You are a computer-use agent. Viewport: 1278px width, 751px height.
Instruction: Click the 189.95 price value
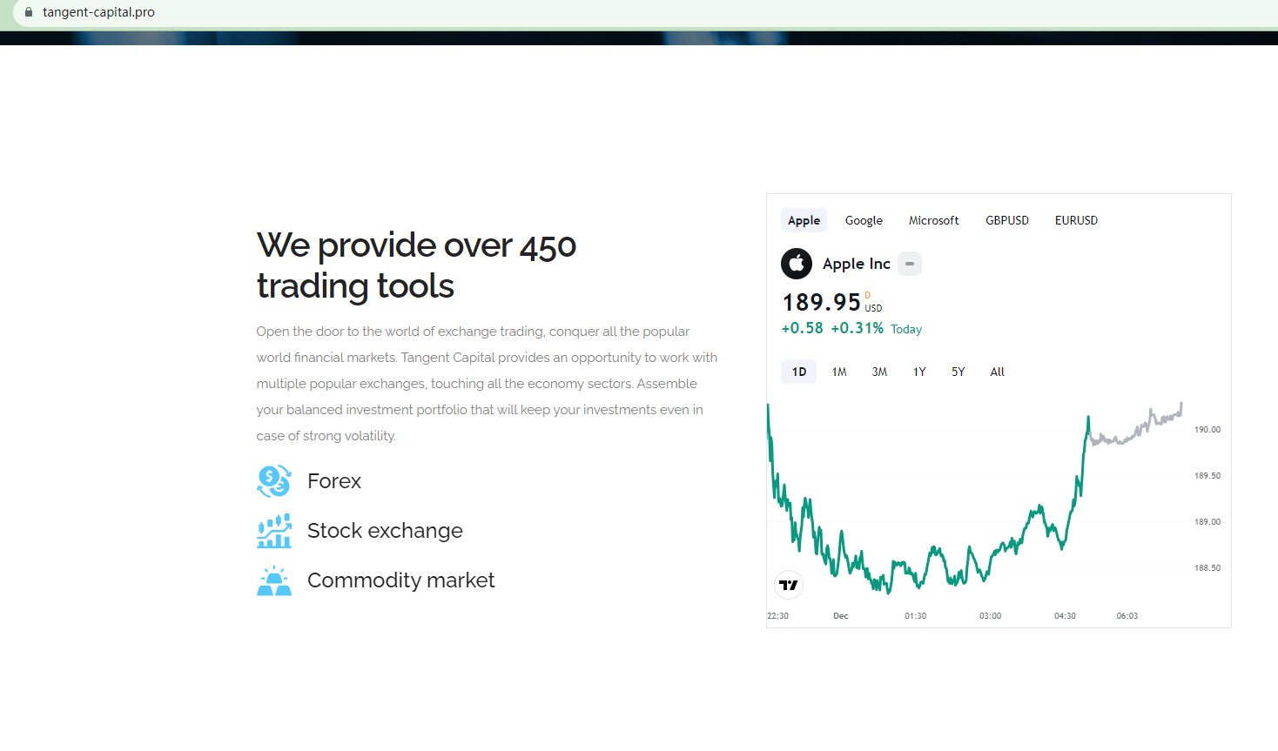(x=821, y=302)
